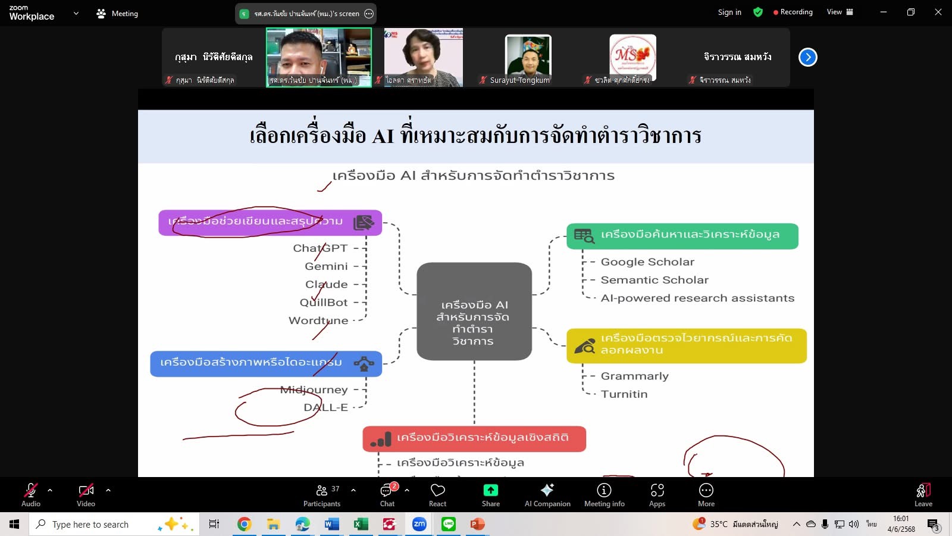Switch to the Meeting tab
952x536 pixels.
[x=117, y=13]
